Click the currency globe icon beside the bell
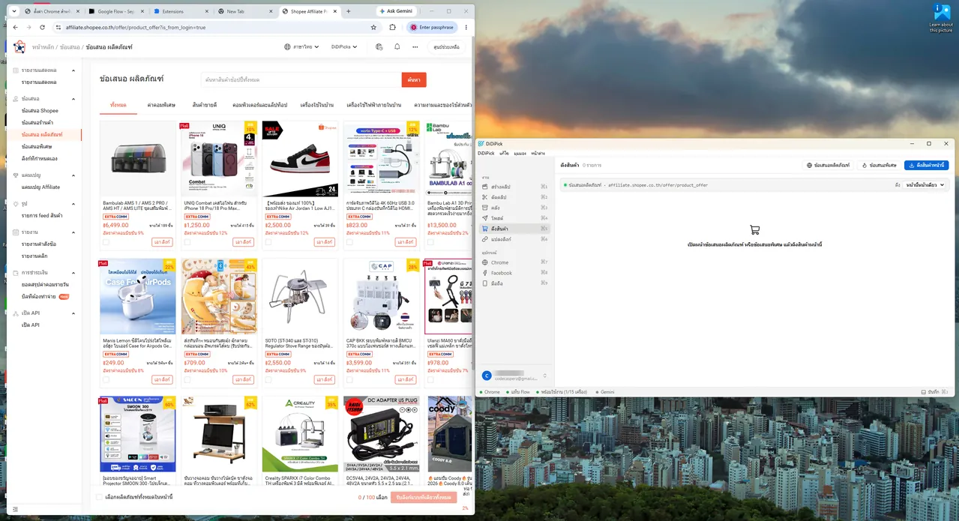959x521 pixels. 379,46
